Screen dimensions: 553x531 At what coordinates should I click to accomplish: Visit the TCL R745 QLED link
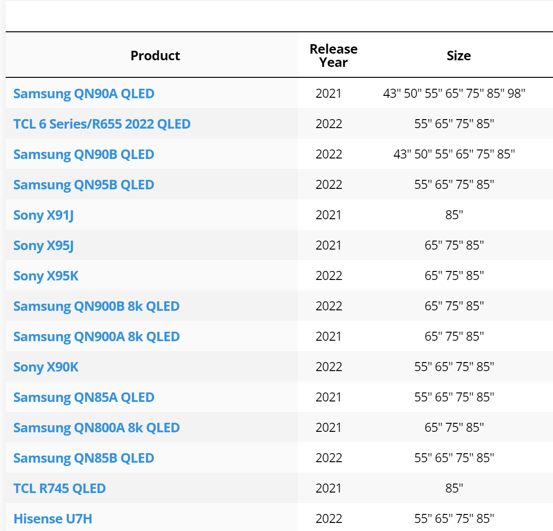[59, 488]
